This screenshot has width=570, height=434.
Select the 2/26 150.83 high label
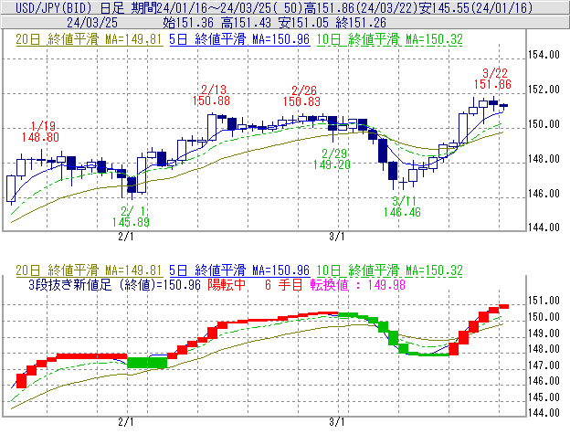pos(301,96)
